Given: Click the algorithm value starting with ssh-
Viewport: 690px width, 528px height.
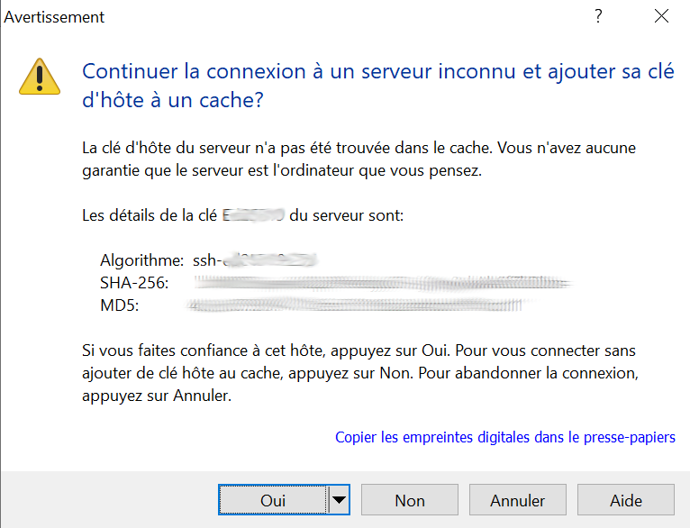Looking at the screenshot, I should (x=257, y=261).
